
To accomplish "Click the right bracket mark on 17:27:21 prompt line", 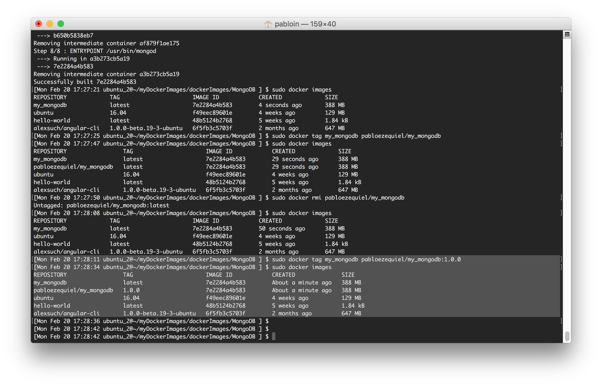I will [561, 89].
